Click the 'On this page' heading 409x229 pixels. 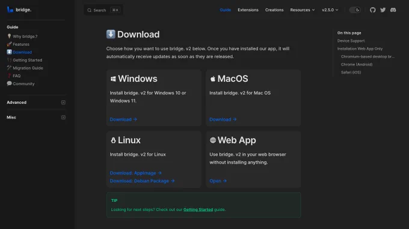pyautogui.click(x=349, y=33)
